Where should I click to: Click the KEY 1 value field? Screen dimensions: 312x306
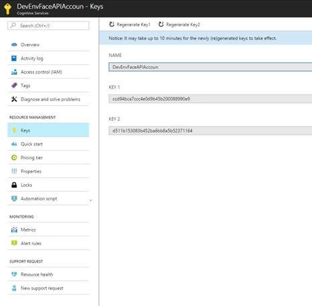tap(210, 99)
